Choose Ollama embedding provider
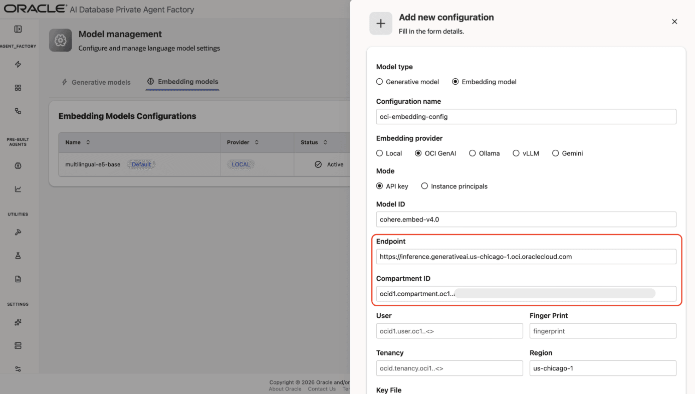 tap(473, 153)
